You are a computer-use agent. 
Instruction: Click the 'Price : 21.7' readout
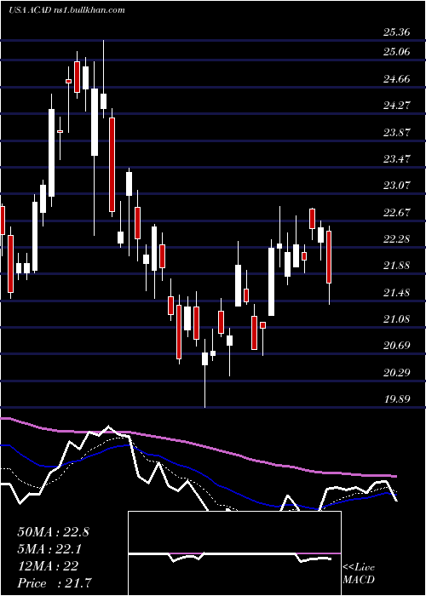pos(55,583)
